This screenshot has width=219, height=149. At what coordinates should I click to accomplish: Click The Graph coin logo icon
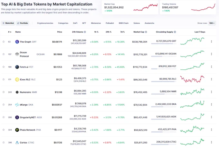tap(17, 42)
